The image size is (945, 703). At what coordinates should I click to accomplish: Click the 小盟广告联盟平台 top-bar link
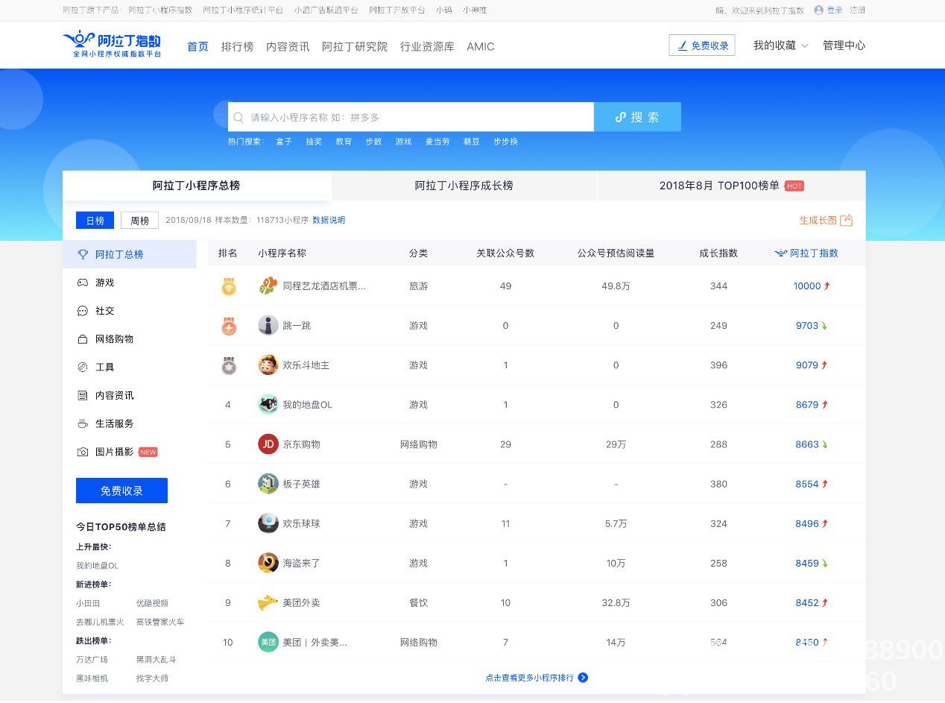pos(326,10)
